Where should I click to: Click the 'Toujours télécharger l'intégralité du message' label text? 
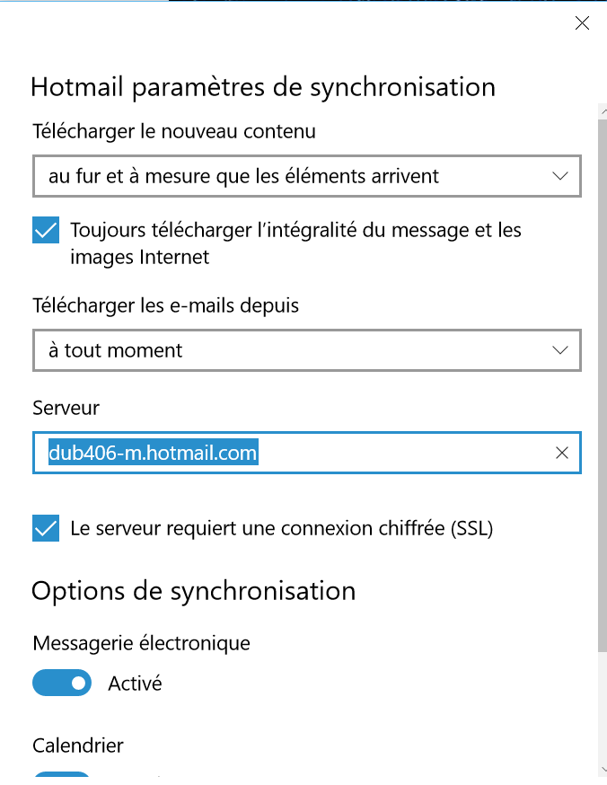pyautogui.click(x=295, y=243)
